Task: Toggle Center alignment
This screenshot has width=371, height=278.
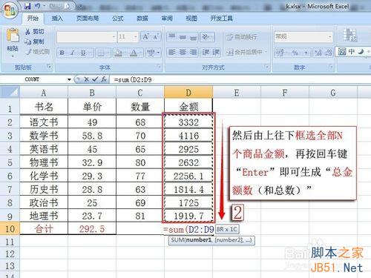Action: (x=183, y=53)
